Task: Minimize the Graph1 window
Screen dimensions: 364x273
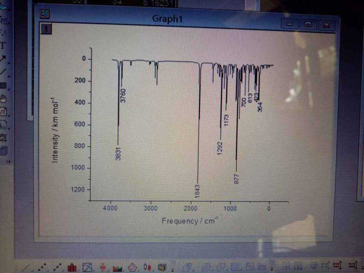Action: (289, 24)
